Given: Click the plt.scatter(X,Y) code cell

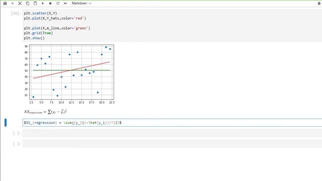Looking at the screenshot, I should (172, 26).
